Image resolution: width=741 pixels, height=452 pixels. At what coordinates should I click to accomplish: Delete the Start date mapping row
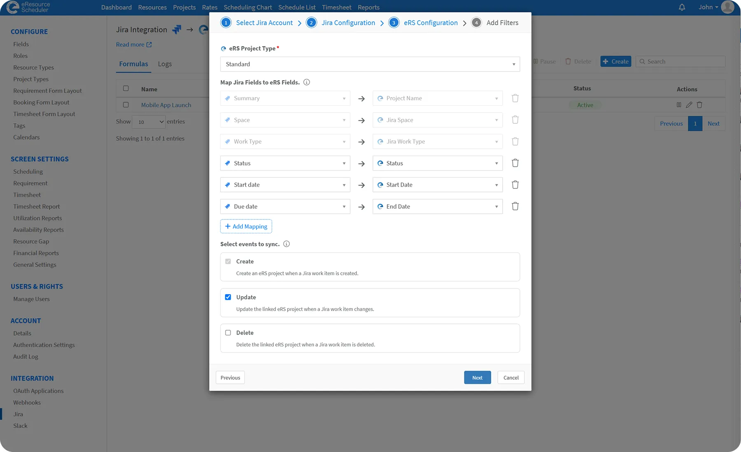[x=515, y=184]
